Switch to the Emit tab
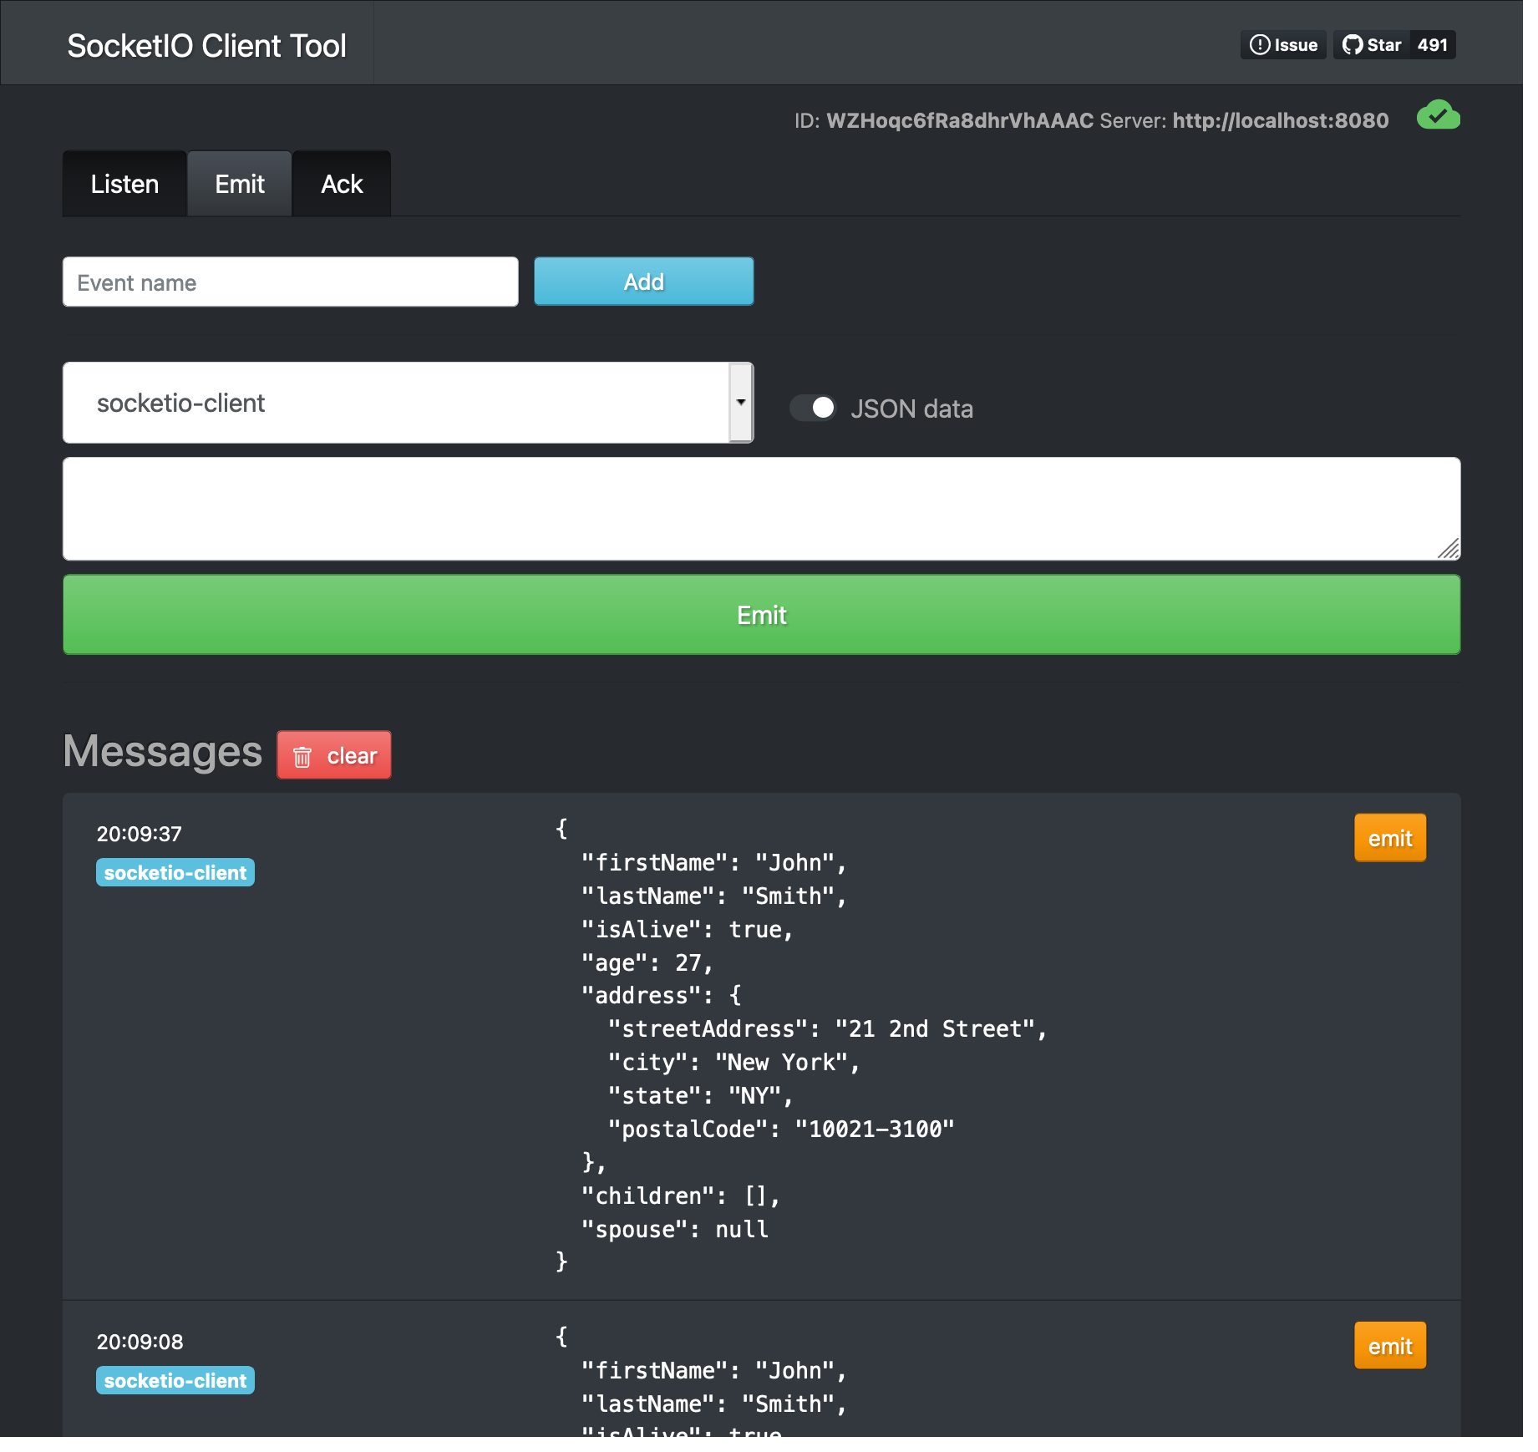Screen dimensions: 1538x1452 click(x=240, y=184)
